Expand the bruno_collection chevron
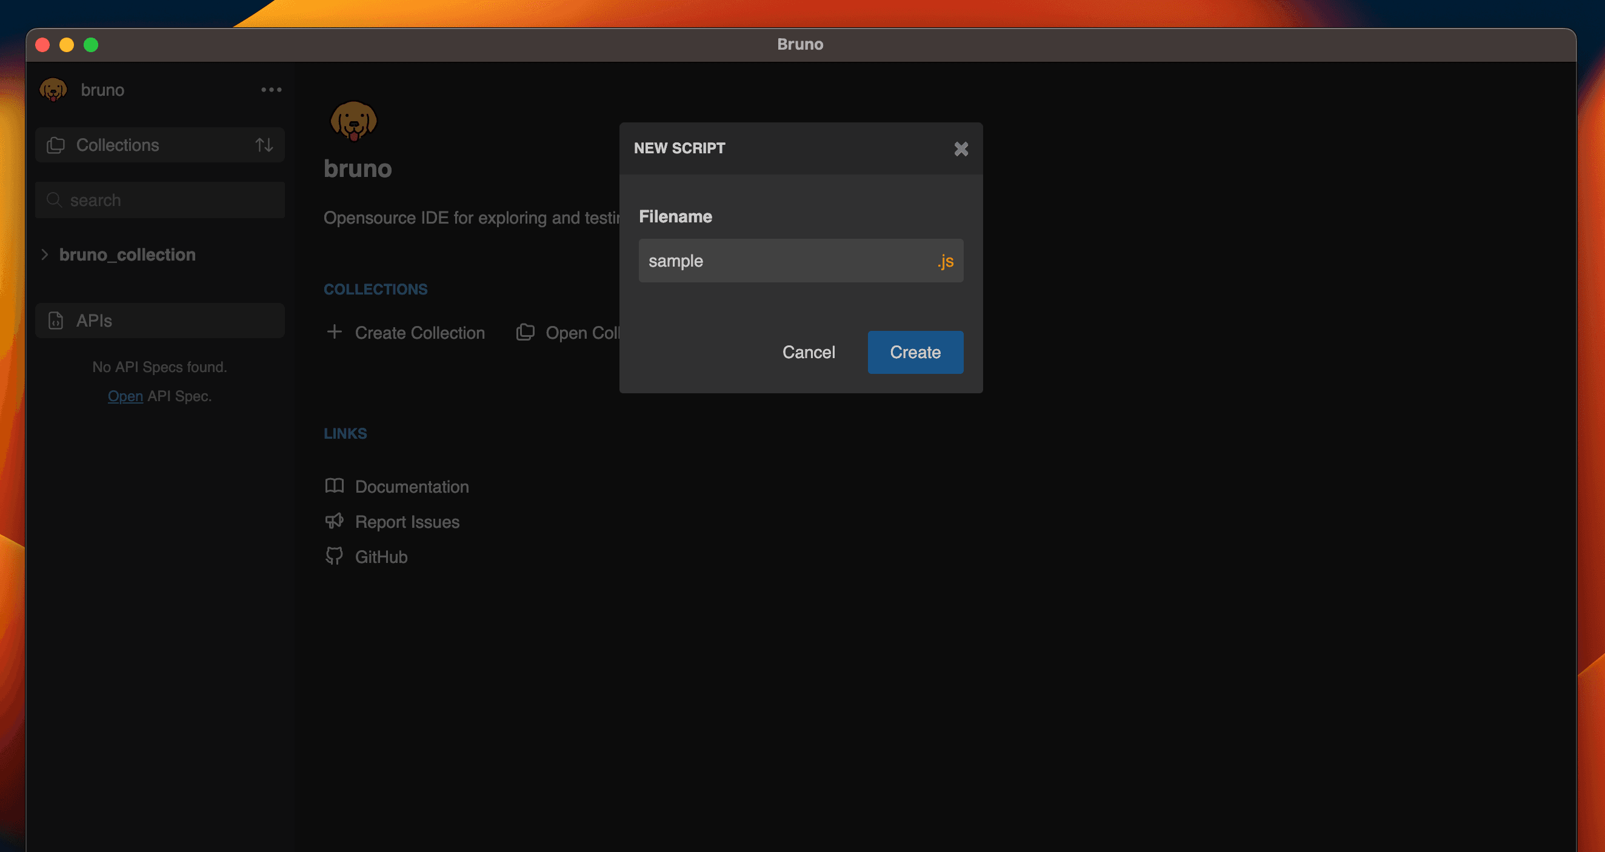The image size is (1605, 852). tap(44, 254)
